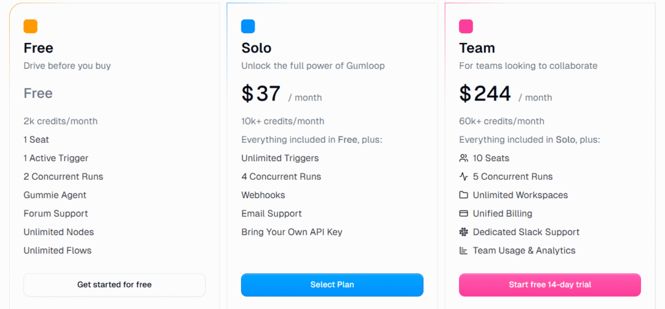Click the activity icon beside 5 Concurrent Runs
This screenshot has width=665, height=309.
[464, 177]
